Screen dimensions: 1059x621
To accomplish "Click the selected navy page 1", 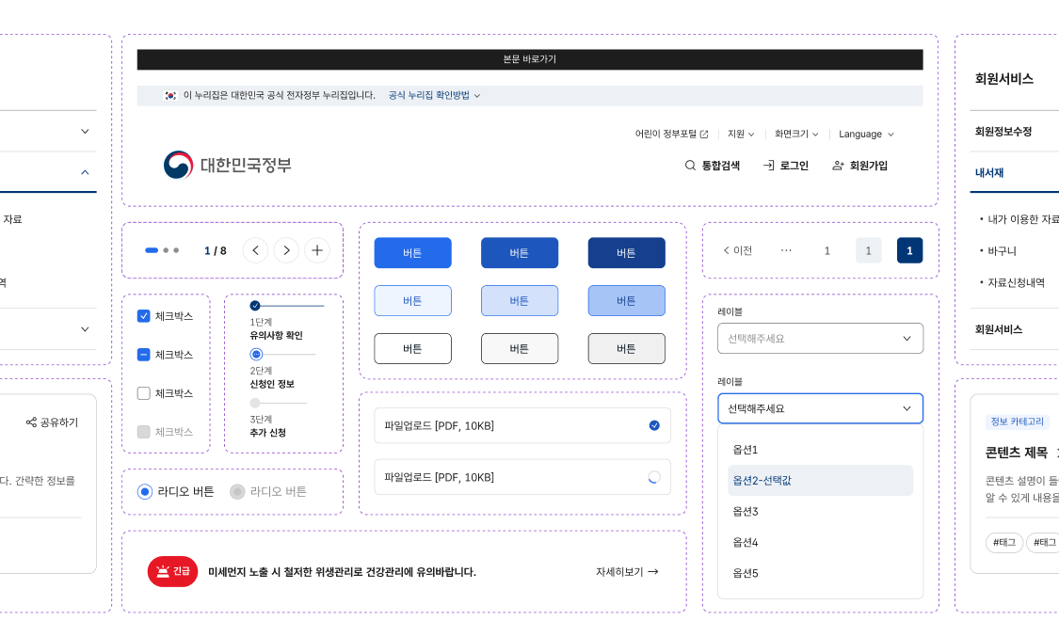I will tap(909, 250).
